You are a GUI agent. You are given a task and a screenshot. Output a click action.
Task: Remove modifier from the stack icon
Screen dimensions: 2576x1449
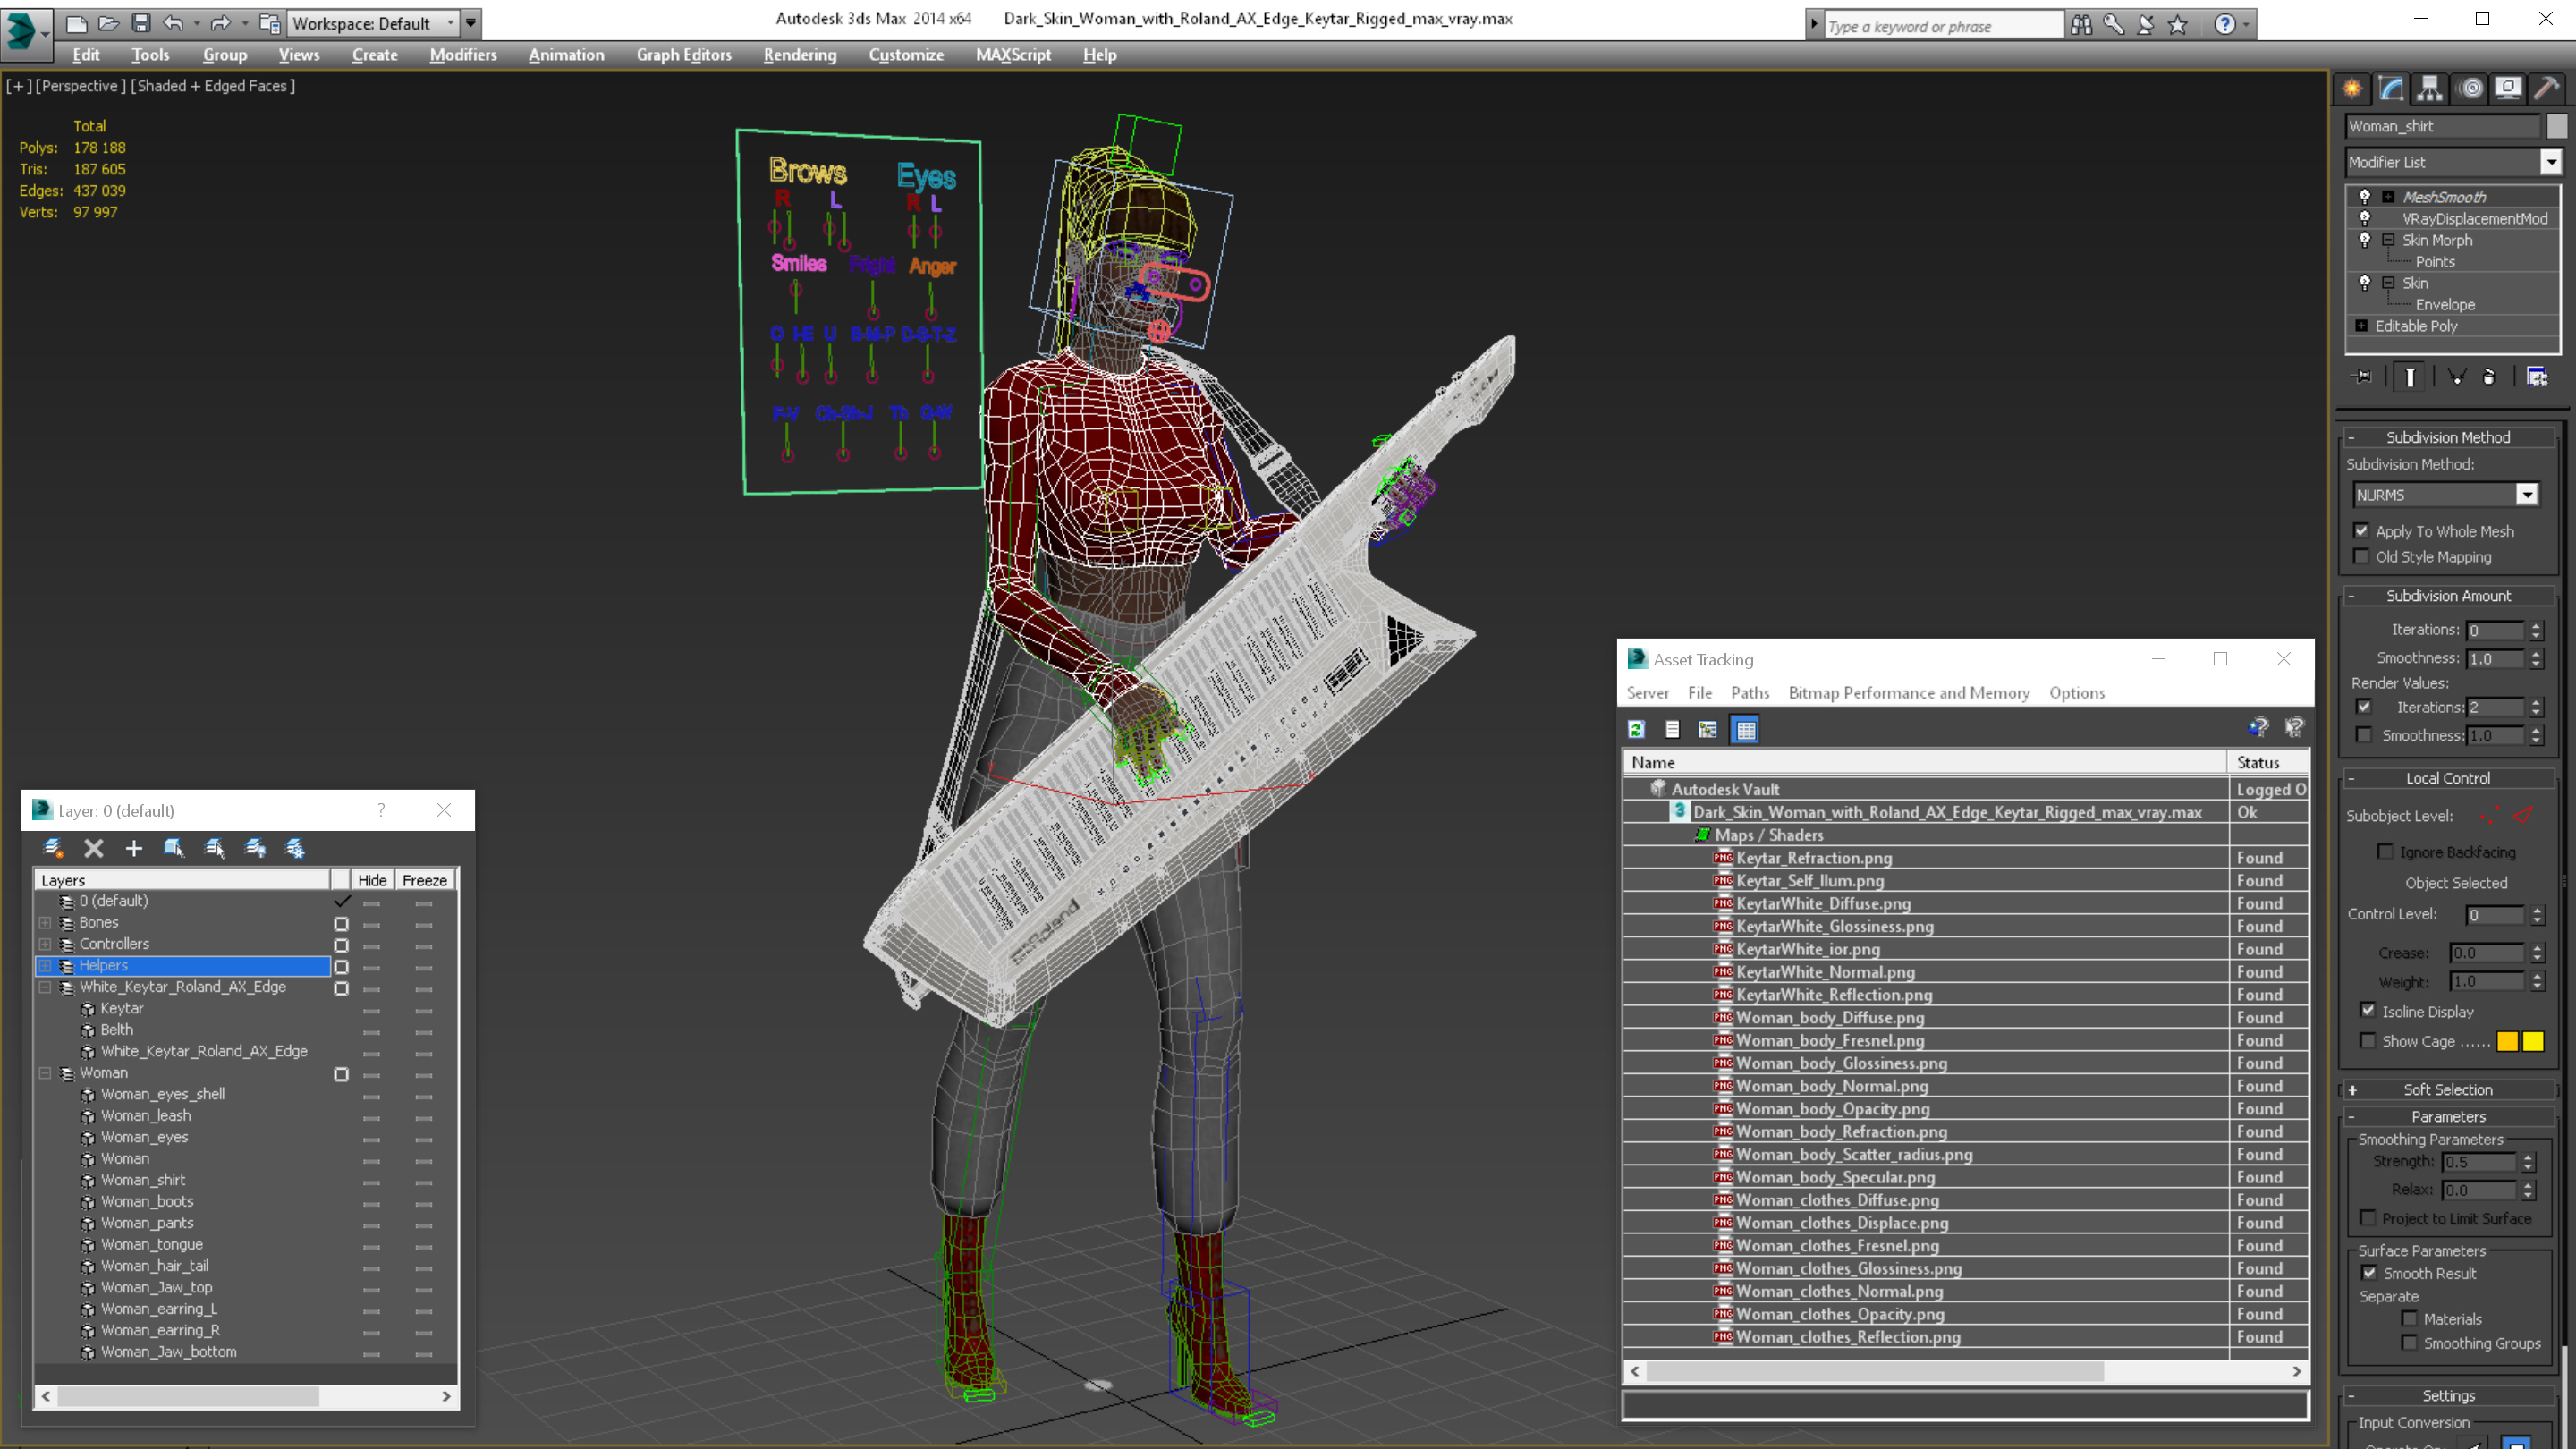click(2489, 377)
